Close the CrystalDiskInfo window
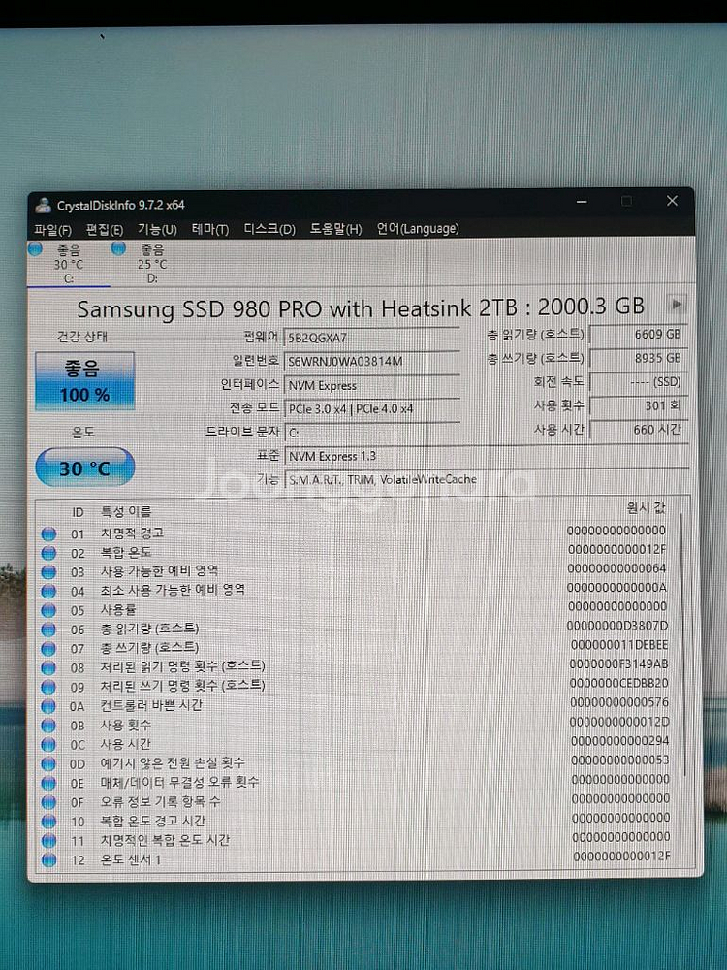727x970 pixels. [672, 201]
